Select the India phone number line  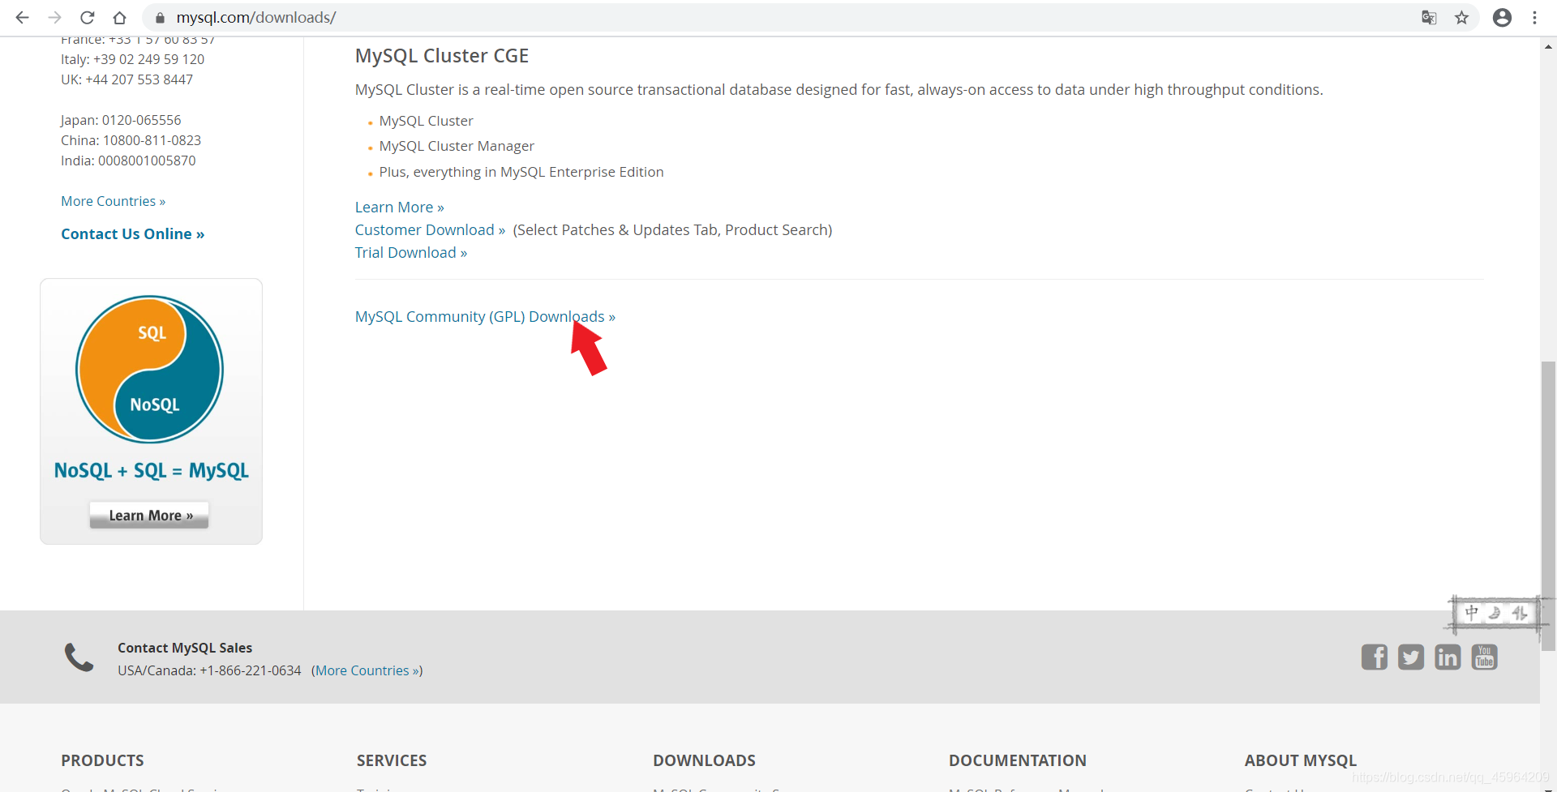click(x=128, y=161)
